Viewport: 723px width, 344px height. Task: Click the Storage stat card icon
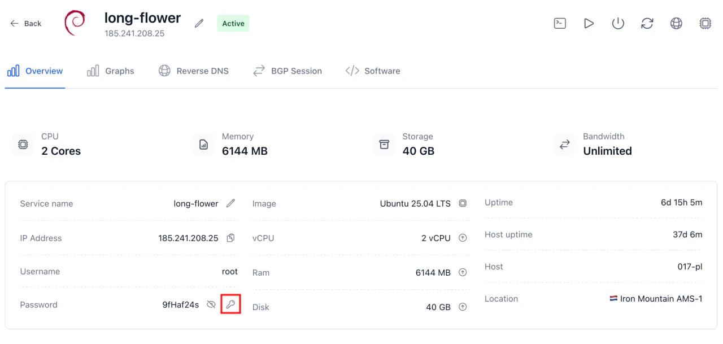coord(385,145)
